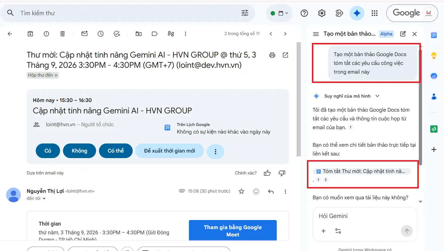Click organizer loint@hvn.vn
444x251 pixels.
point(61,124)
